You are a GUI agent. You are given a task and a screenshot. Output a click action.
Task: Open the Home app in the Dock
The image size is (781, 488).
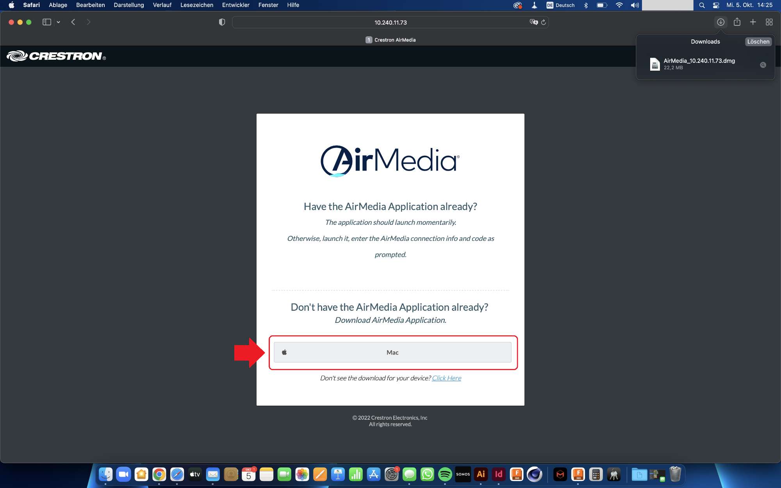(141, 474)
